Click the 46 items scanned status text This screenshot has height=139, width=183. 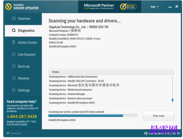[x=77, y=112]
